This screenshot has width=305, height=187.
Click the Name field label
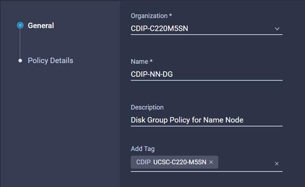(x=141, y=62)
